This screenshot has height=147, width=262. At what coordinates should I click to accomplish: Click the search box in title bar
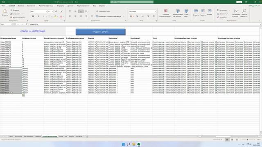pyautogui.click(x=132, y=2)
